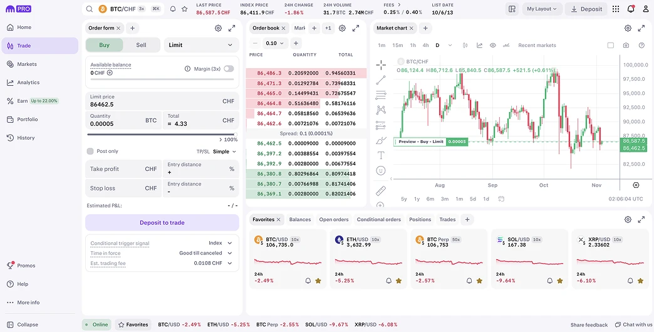The height and width of the screenshot is (332, 654).
Task: Open the Limit order type dropdown
Action: (x=202, y=45)
